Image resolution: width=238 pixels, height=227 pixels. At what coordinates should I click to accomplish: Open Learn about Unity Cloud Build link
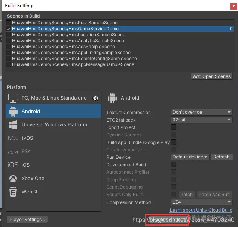coord(201,210)
